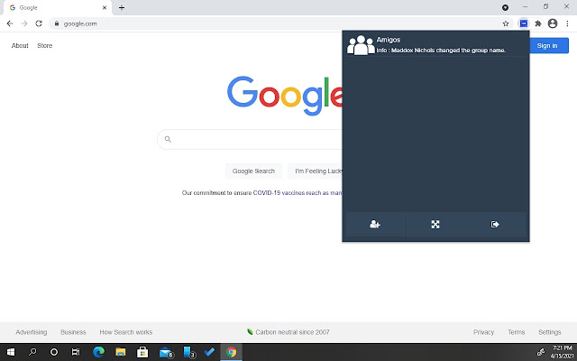Open Task View in the taskbar
577x361 pixels.
tap(76, 352)
